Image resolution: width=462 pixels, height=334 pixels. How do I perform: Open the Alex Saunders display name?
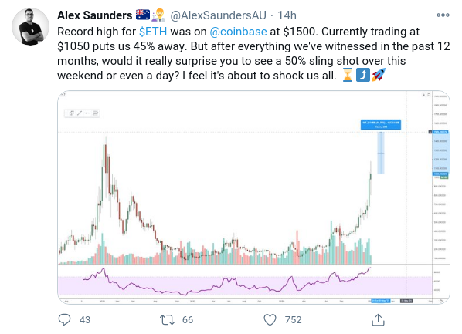[x=94, y=15]
